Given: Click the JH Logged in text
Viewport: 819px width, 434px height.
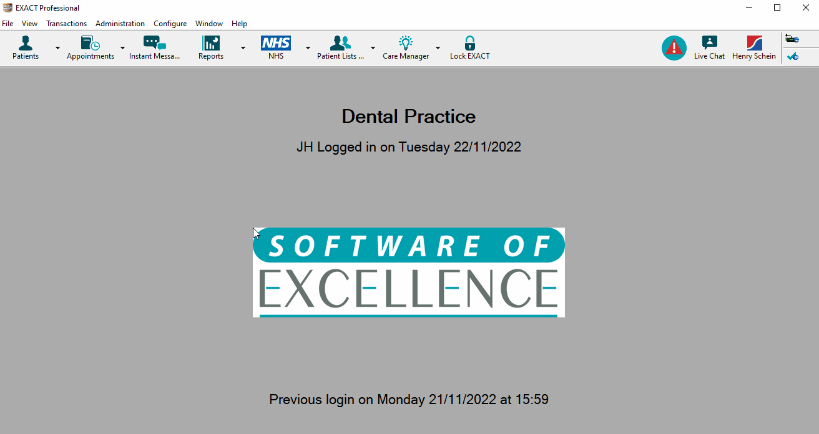Looking at the screenshot, I should [409, 147].
